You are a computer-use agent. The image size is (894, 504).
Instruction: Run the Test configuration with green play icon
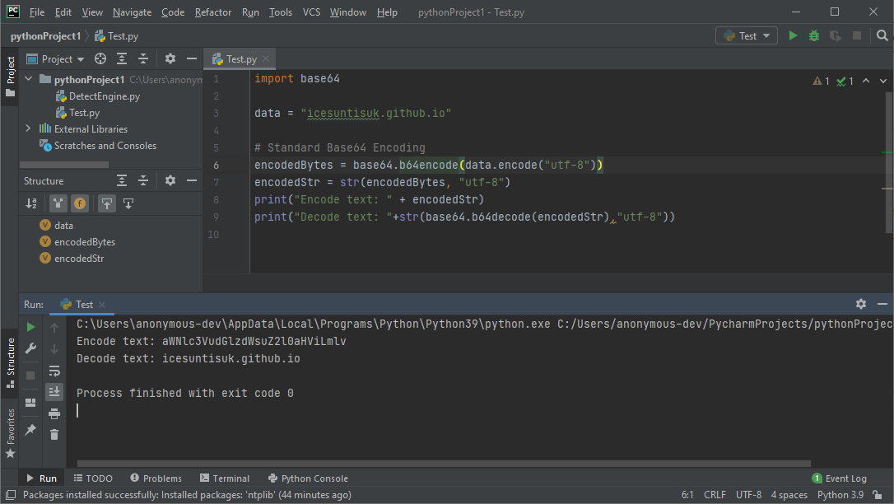tap(793, 35)
